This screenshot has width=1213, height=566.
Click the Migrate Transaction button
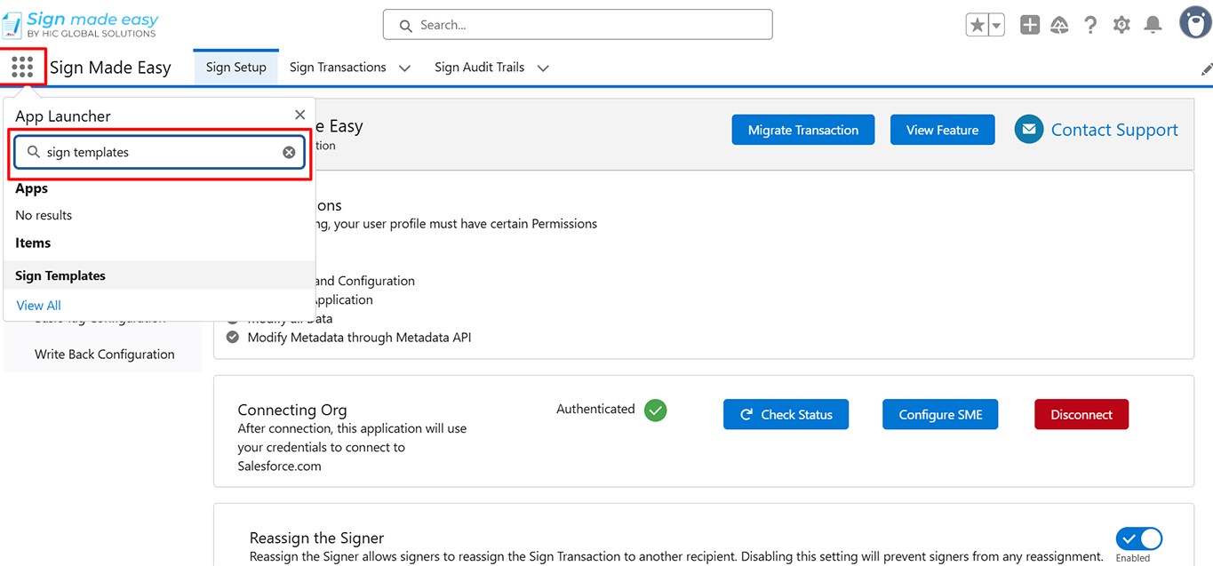point(803,130)
